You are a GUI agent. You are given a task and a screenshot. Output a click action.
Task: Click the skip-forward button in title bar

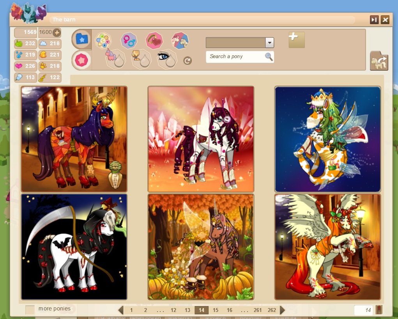click(x=374, y=19)
